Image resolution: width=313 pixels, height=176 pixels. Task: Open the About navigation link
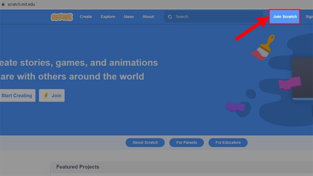tap(148, 17)
